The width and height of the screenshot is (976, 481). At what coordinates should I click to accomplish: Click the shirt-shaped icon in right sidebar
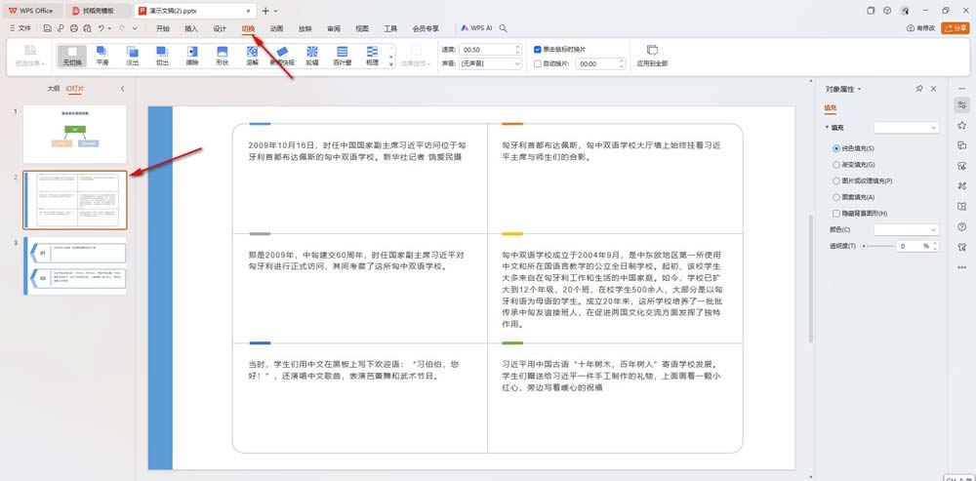(x=961, y=247)
